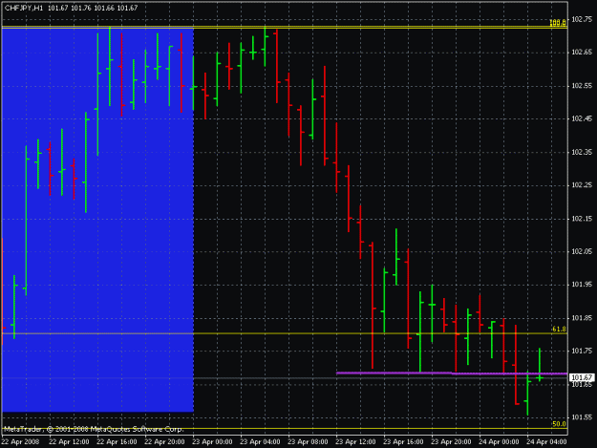This screenshot has width=597, height=448.
Task: Click the CHFJPY,H1 chart symbol title
Action: [24, 8]
